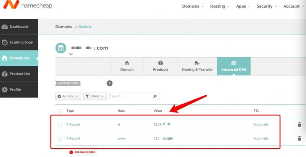Viewport: 306px width, 157px height.
Task: Select the Products tab
Action: [160, 66]
